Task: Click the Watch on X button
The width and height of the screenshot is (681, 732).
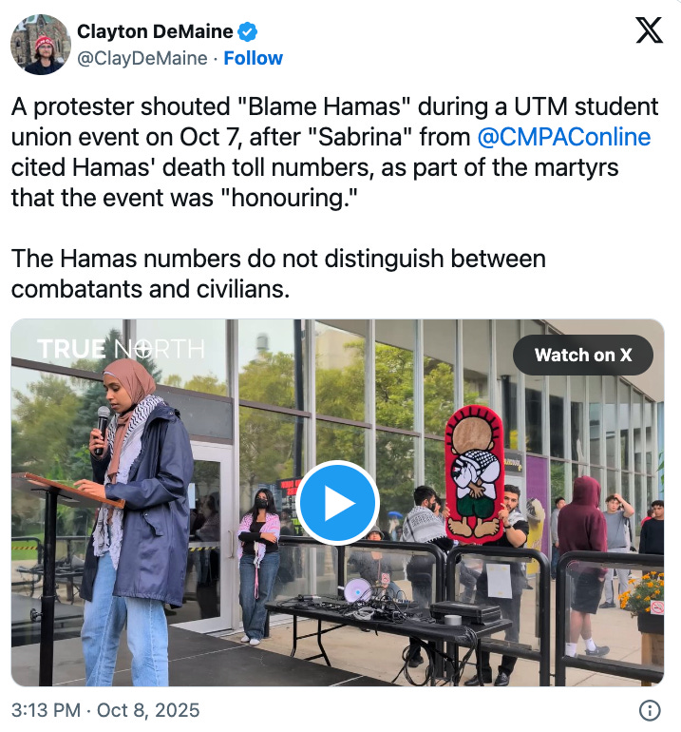Action: (x=583, y=355)
